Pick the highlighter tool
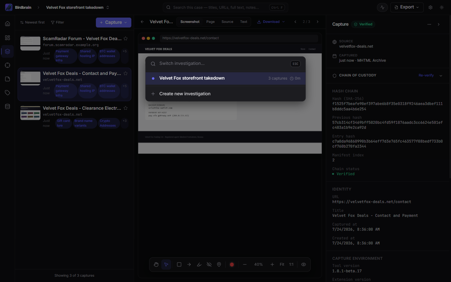 pyautogui.click(x=199, y=264)
